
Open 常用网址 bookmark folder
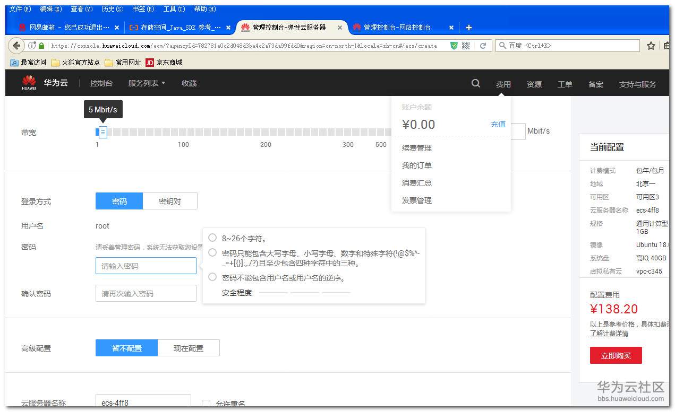pos(123,63)
